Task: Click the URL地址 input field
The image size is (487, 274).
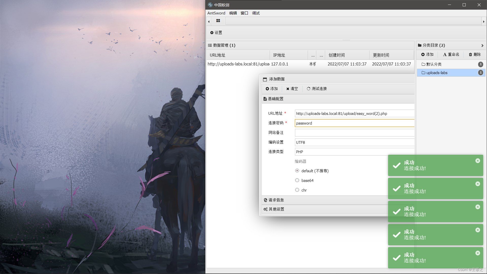Action: point(354,113)
